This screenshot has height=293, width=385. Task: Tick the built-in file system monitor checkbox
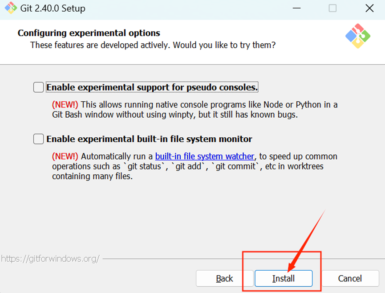[x=39, y=139]
